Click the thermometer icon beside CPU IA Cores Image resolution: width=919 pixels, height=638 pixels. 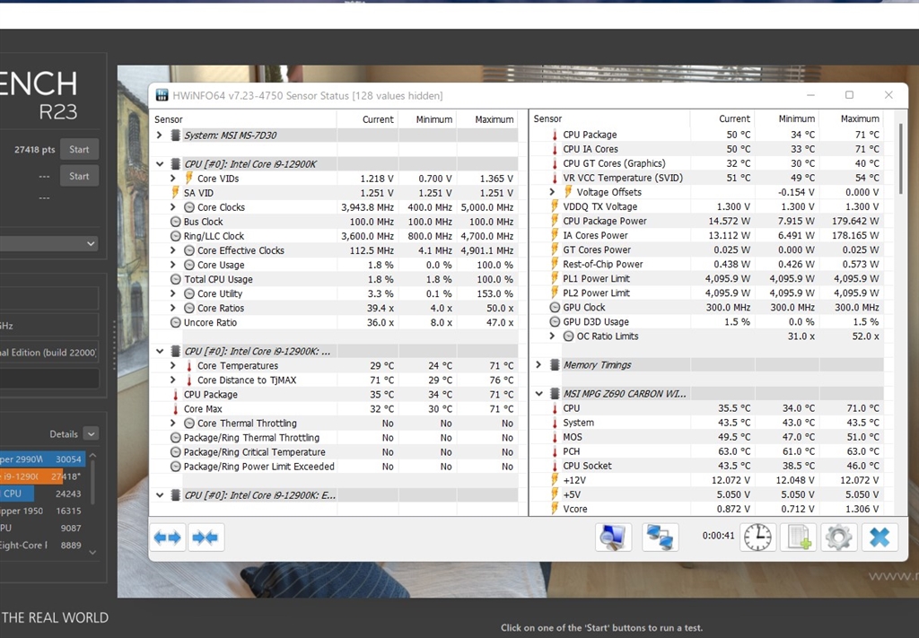coord(554,149)
